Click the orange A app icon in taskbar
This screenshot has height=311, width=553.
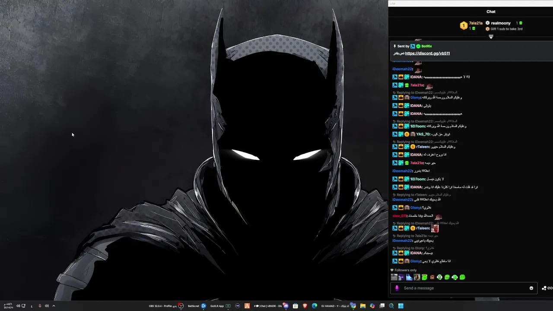[x=247, y=306]
